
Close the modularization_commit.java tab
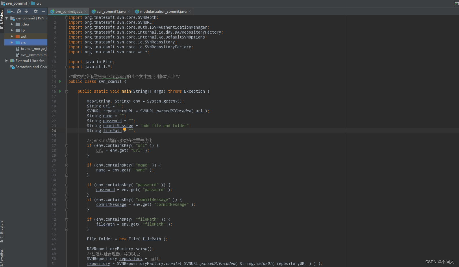point(190,12)
